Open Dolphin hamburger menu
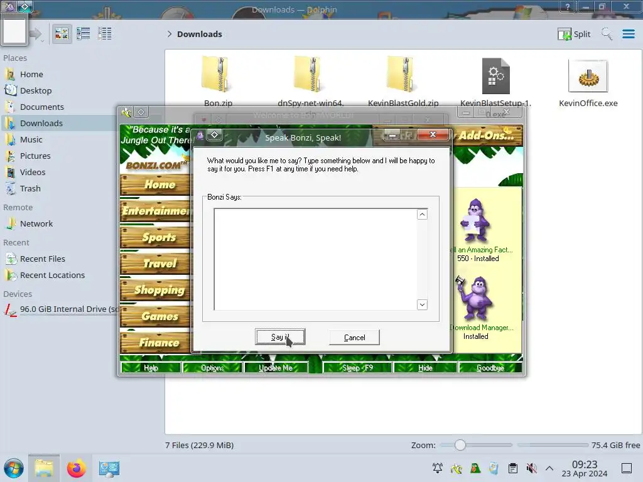643x482 pixels. click(628, 34)
